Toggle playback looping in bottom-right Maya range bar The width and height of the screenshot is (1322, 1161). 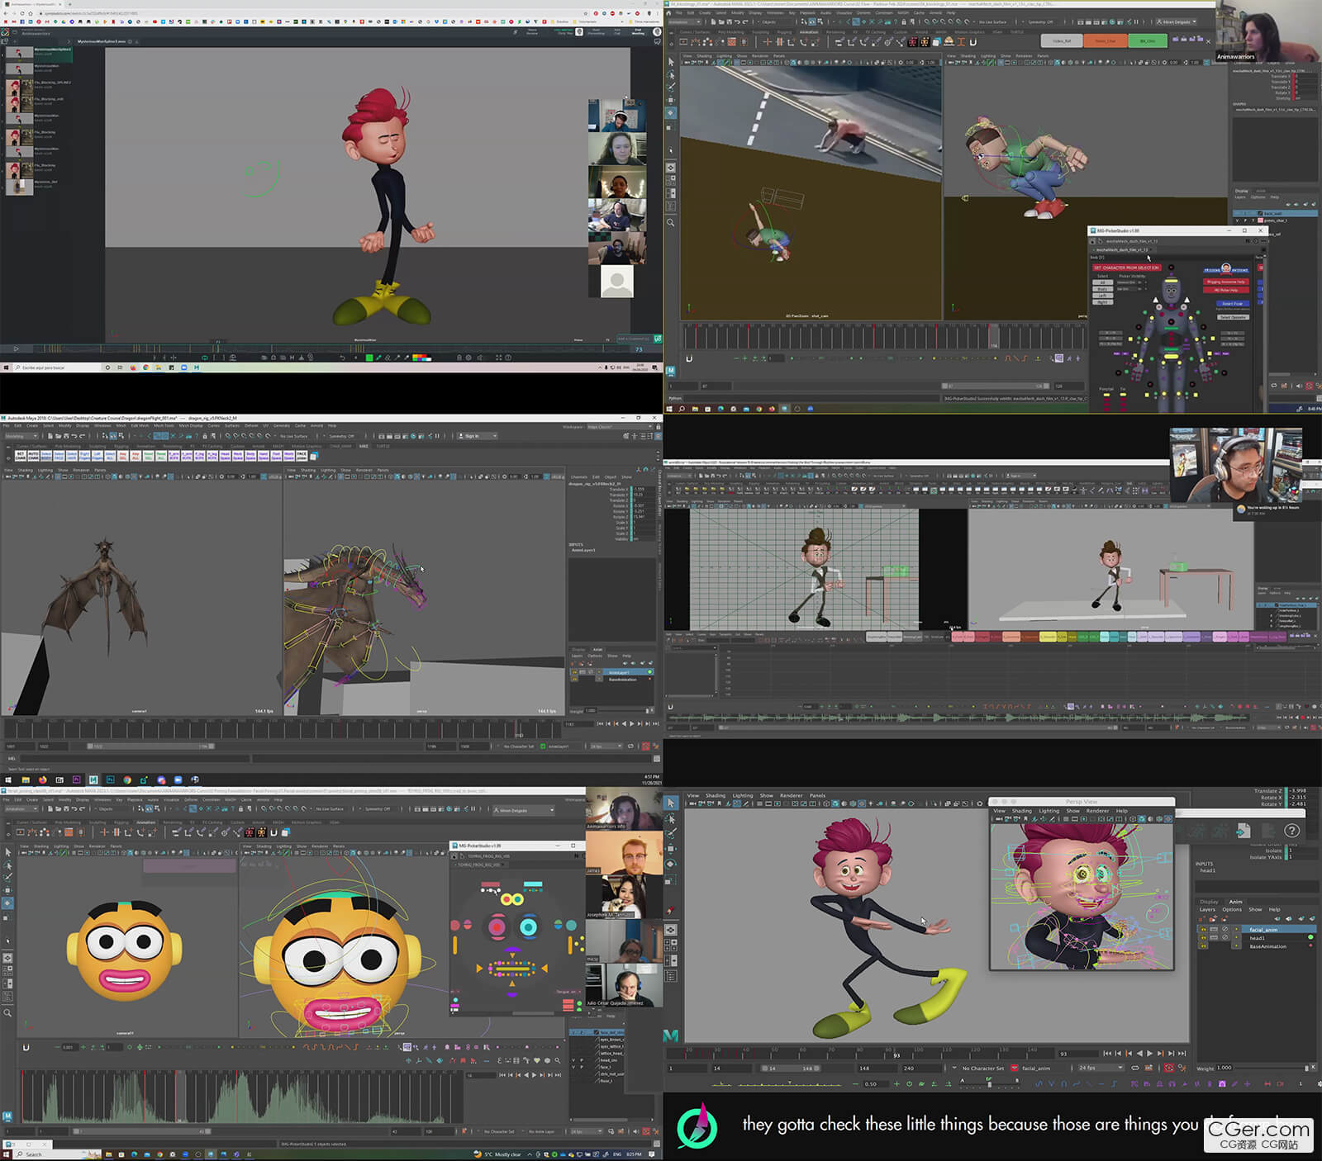tap(1135, 1068)
